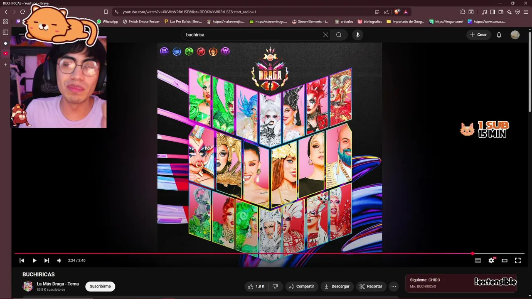Click browser back arrow
532x299 pixels.
click(6, 12)
